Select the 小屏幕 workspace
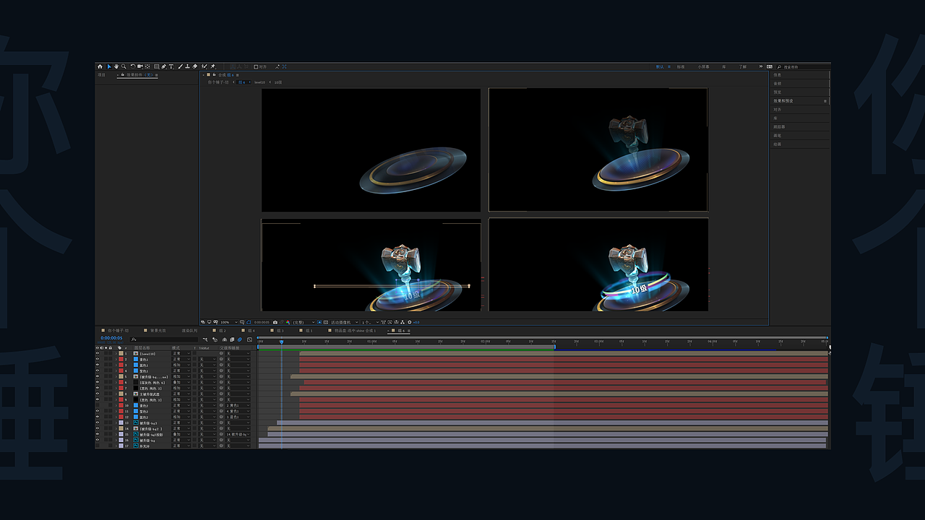Screen dimensions: 925x520 703,66
